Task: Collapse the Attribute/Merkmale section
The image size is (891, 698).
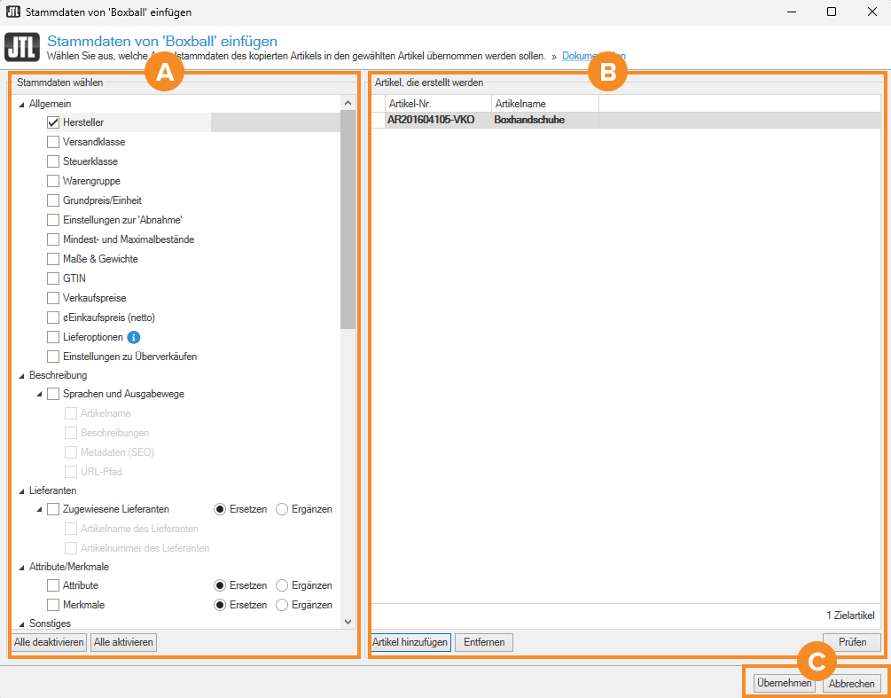Action: click(x=21, y=567)
